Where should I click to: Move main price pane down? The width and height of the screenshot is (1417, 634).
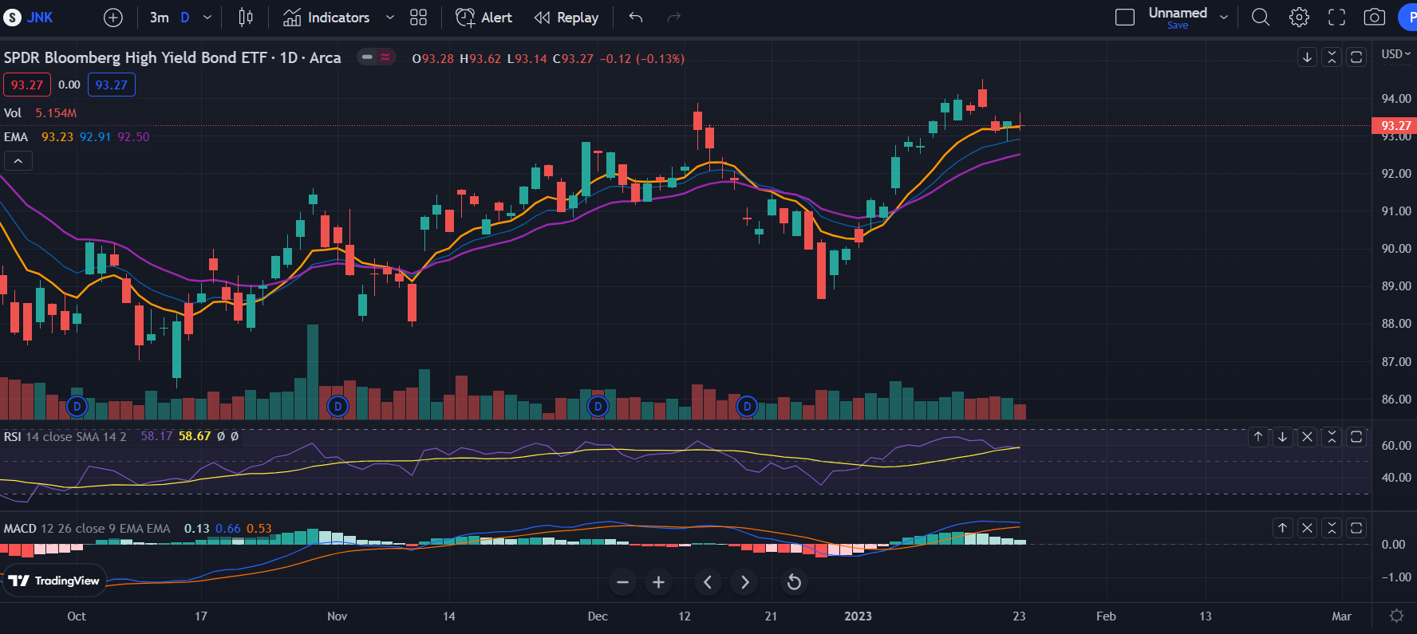[1307, 57]
